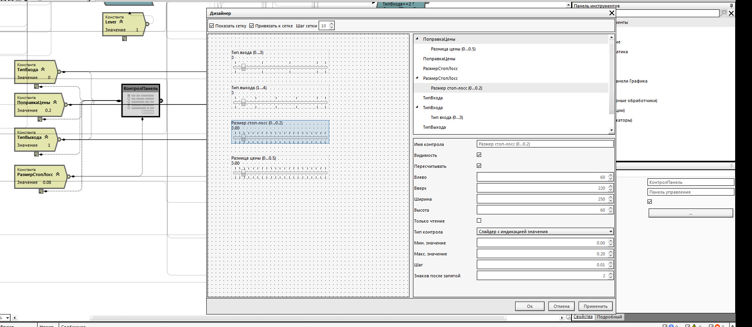This screenshot has height=327, width=752.
Task: Click the search magnifier in Панель инструментов
Action: tap(723, 13)
